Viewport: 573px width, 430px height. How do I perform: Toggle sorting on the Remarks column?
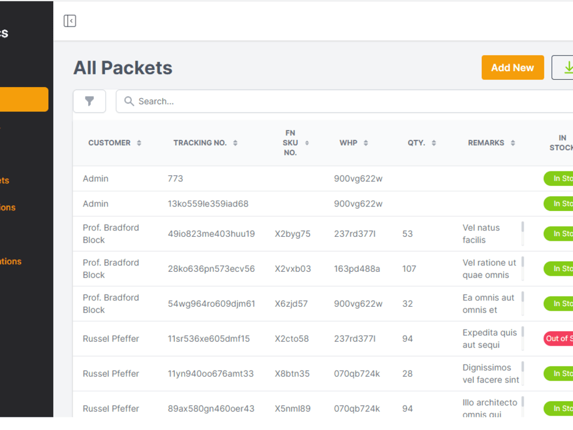click(512, 143)
